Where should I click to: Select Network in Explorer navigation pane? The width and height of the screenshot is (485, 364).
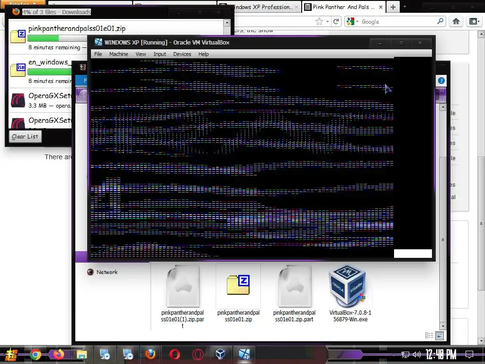coord(107,272)
